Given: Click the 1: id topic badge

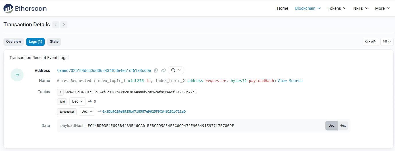Looking at the screenshot, I should [62, 102].
